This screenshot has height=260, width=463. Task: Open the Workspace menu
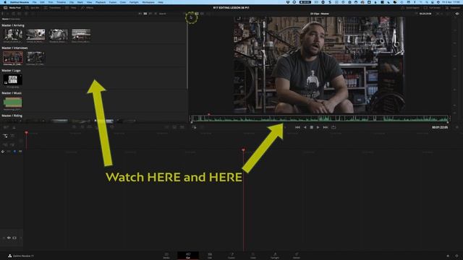tap(148, 2)
